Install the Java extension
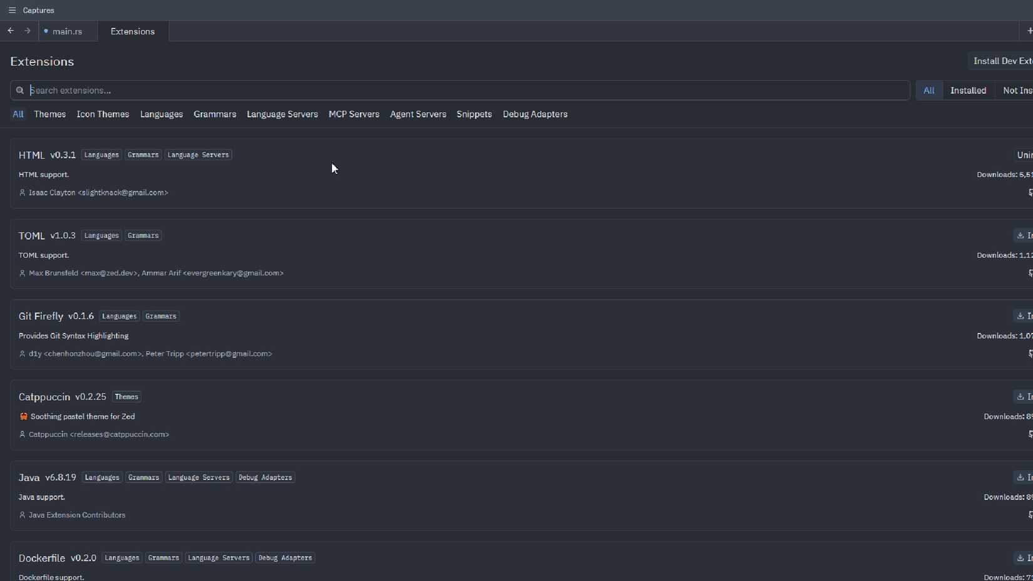 coord(1024,478)
